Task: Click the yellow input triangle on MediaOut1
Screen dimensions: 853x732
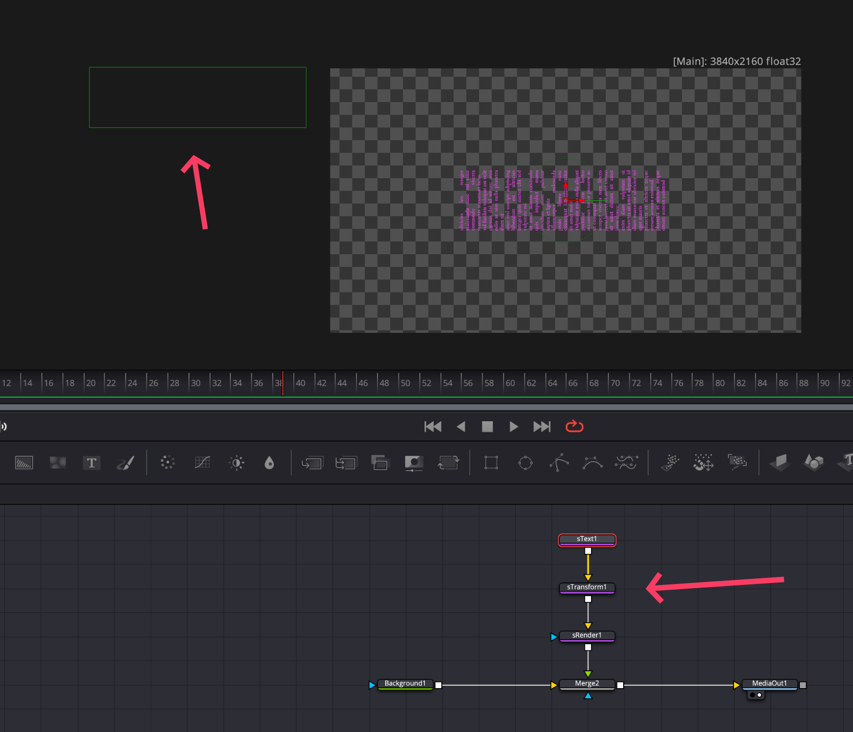Action: [x=737, y=685]
